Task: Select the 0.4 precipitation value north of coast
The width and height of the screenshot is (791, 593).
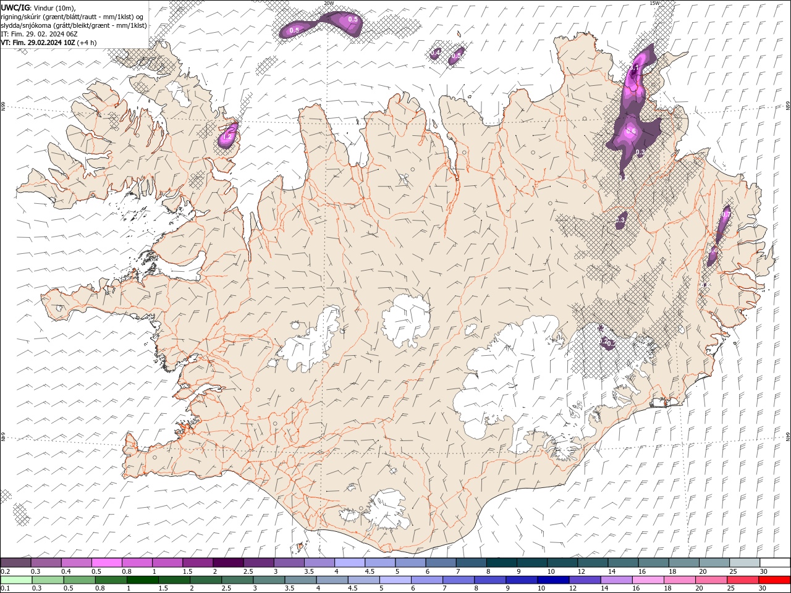Action: click(x=435, y=54)
